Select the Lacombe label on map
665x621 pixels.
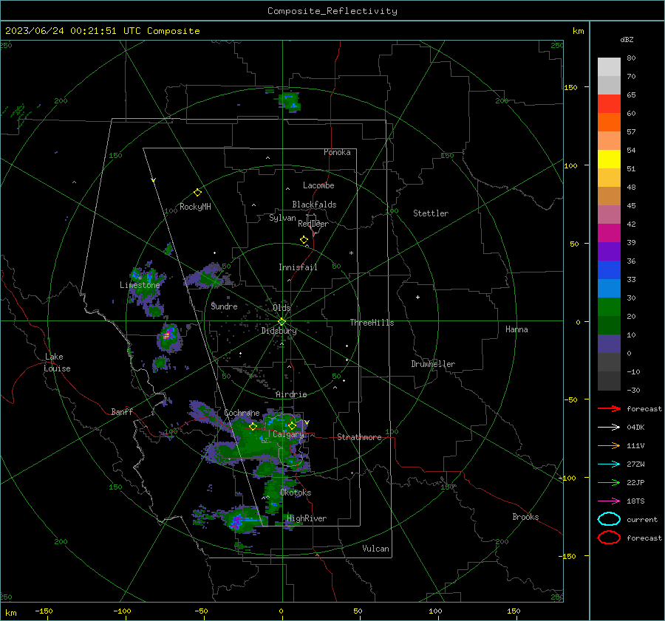click(318, 185)
